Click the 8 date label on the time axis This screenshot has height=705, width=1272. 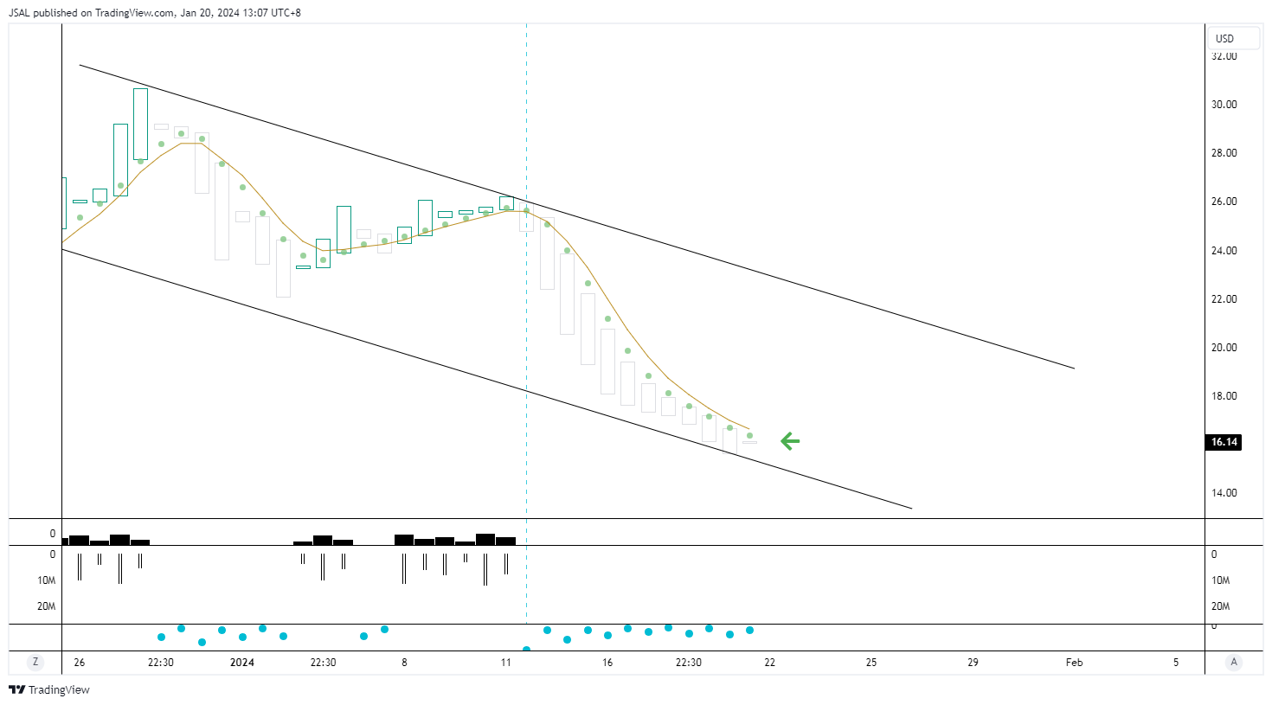(404, 663)
